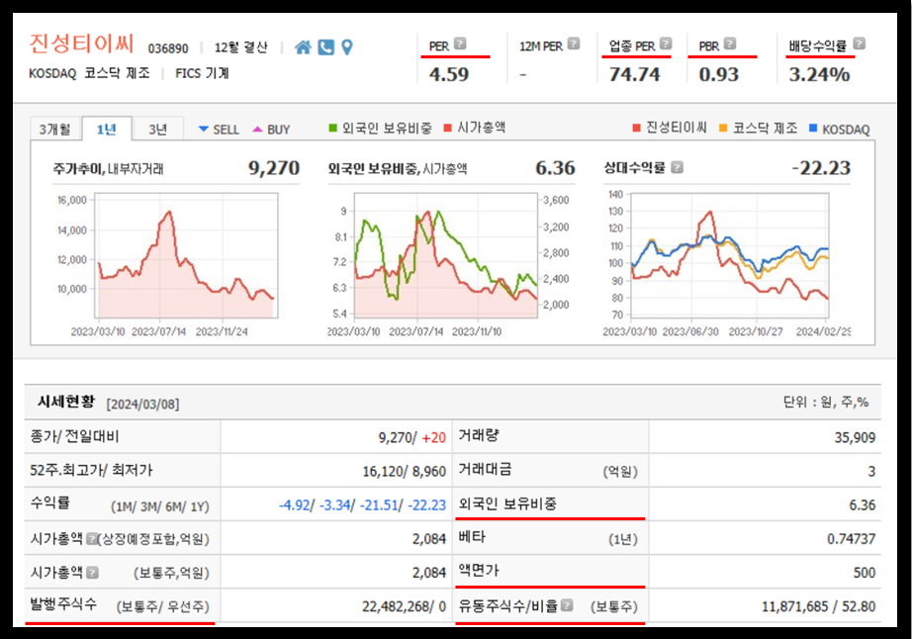Viewport: 912px width, 639px height.
Task: Click the date label [2024/03/08]
Action: (x=142, y=405)
